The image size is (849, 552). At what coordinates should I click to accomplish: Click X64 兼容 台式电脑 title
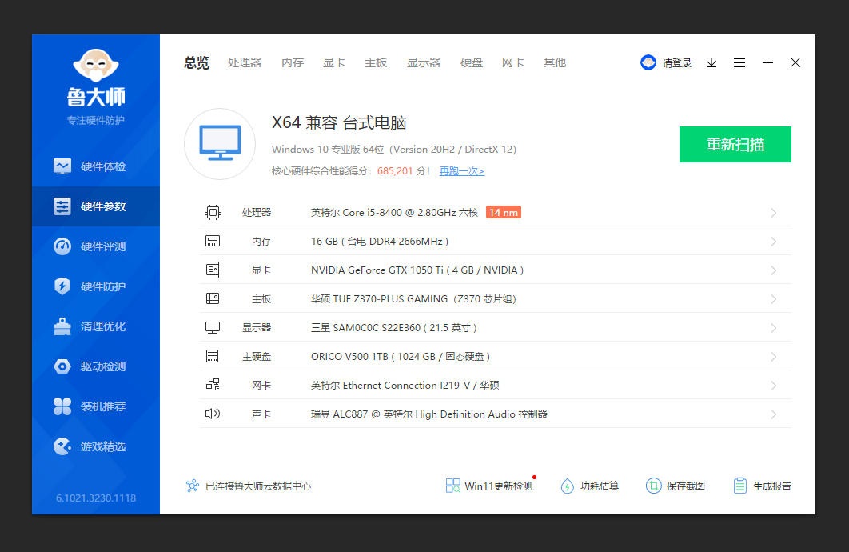tap(339, 123)
